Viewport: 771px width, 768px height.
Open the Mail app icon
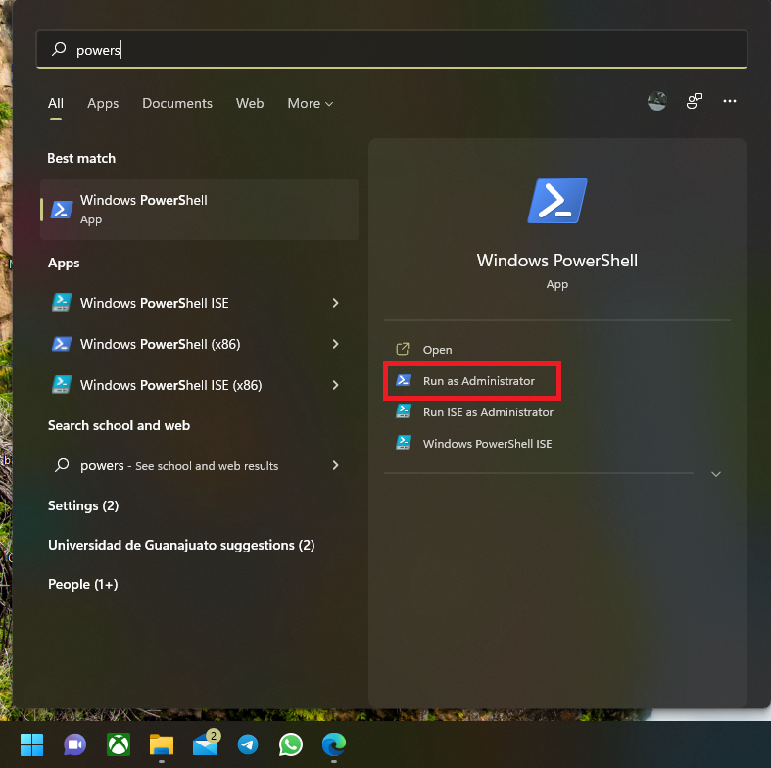[205, 744]
